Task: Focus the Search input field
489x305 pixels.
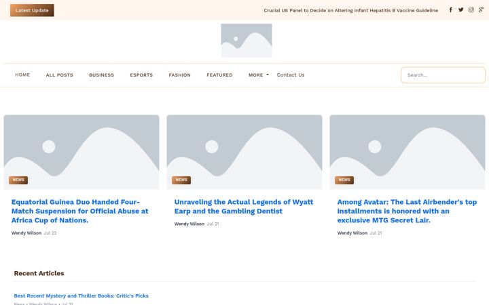Action: pyautogui.click(x=443, y=75)
